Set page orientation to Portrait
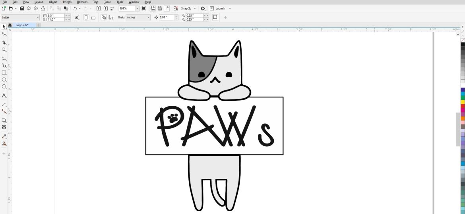This screenshot has height=214, width=465. click(86, 17)
